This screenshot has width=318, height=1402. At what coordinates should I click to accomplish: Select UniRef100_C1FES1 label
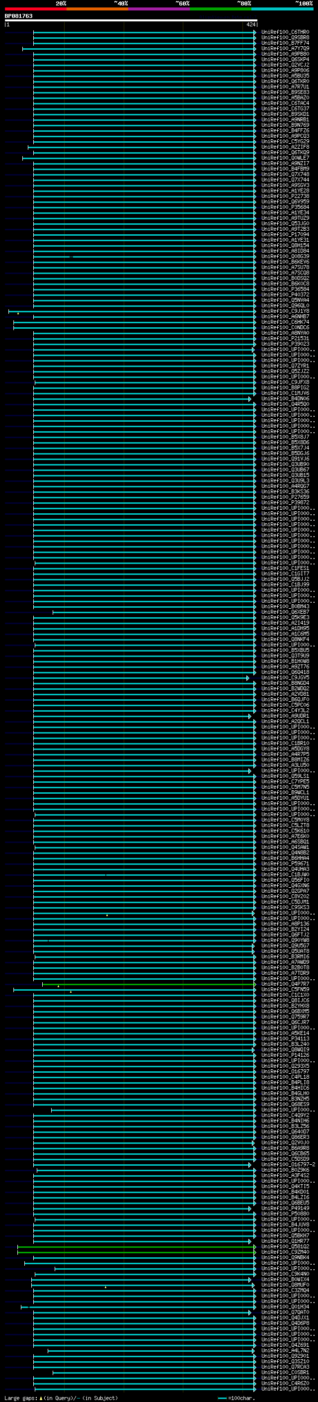coord(285,567)
